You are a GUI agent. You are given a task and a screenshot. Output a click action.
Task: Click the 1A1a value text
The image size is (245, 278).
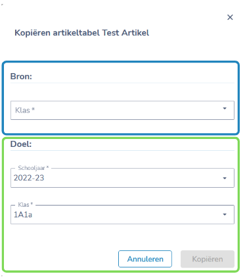23,215
